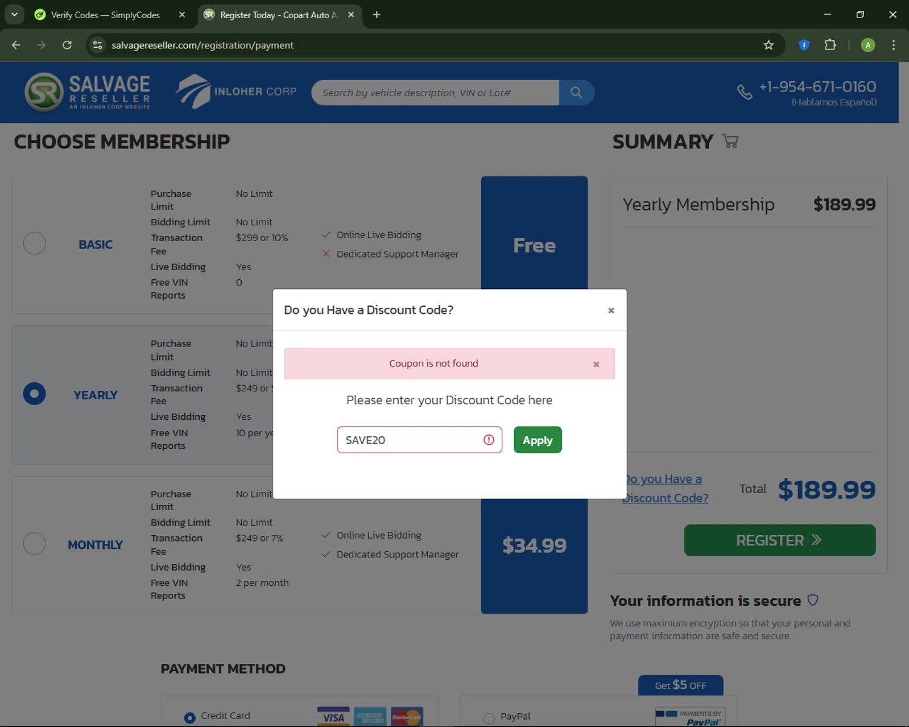This screenshot has width=909, height=727.
Task: Click 'Online Live Bidding' in Basic plan
Action: pyautogui.click(x=379, y=234)
